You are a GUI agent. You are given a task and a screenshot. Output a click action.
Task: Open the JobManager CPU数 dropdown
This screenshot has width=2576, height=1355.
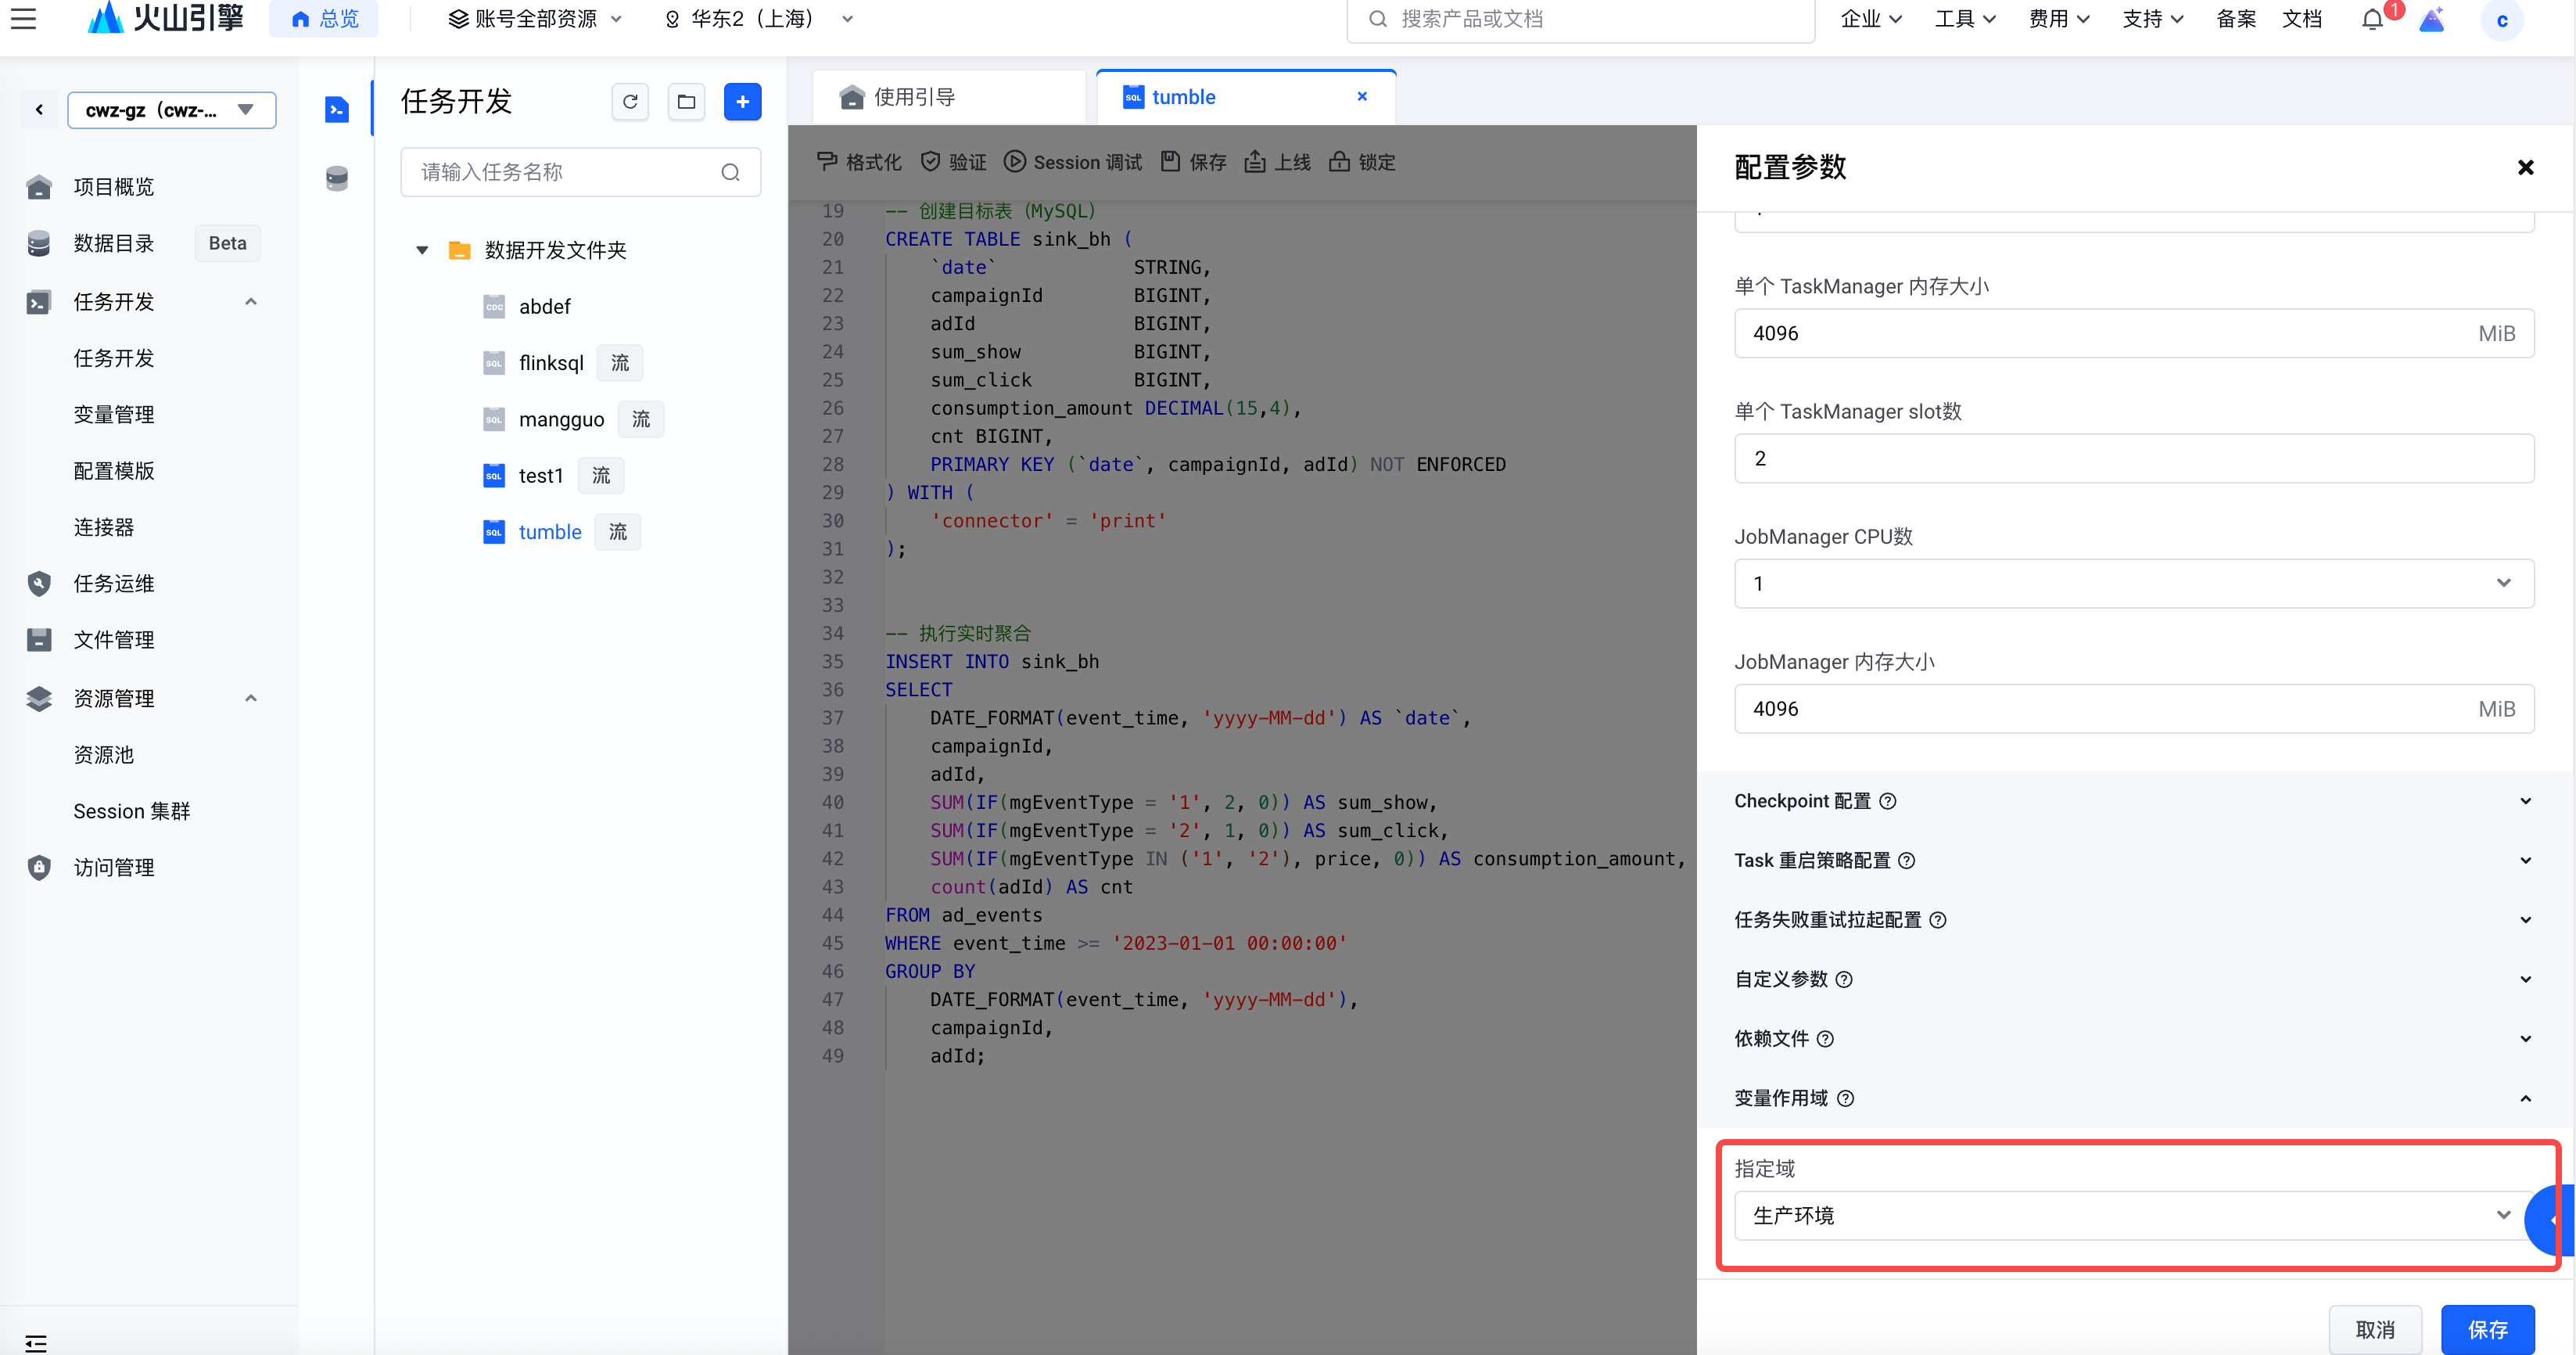(2133, 584)
